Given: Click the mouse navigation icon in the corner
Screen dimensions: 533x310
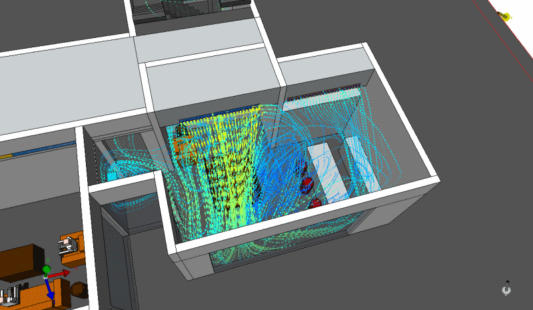Looking at the screenshot, I should 508,289.
